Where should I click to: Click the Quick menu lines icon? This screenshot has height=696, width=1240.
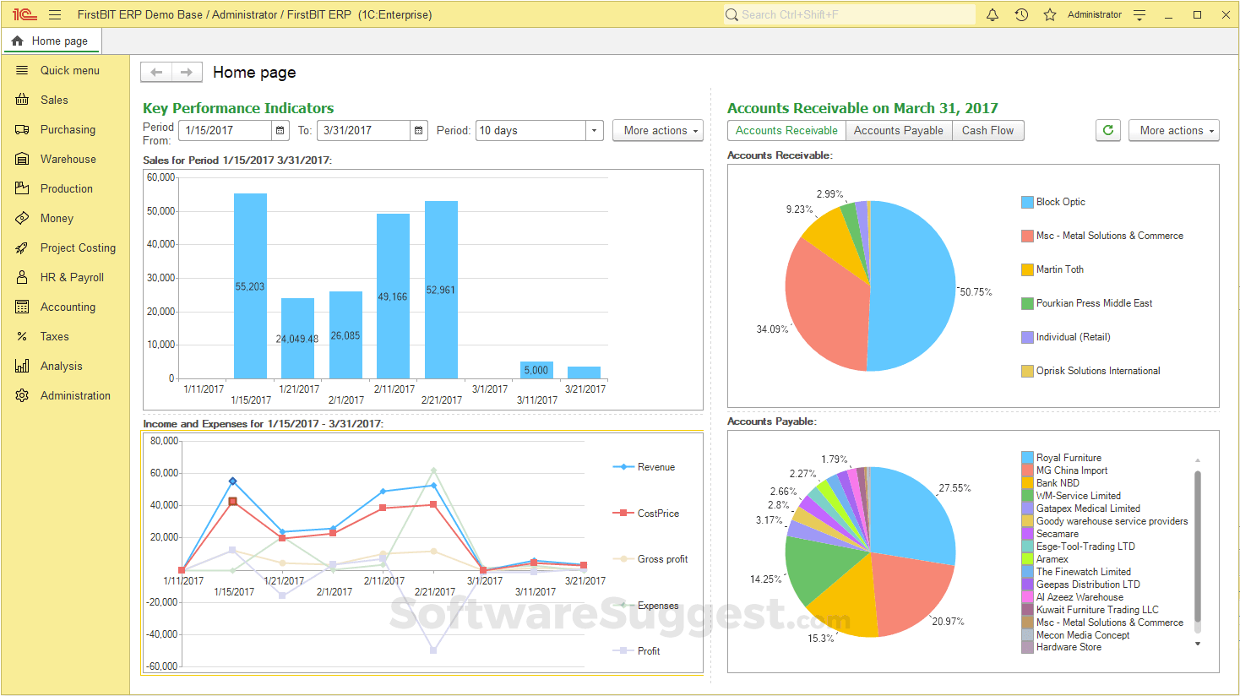click(22, 70)
